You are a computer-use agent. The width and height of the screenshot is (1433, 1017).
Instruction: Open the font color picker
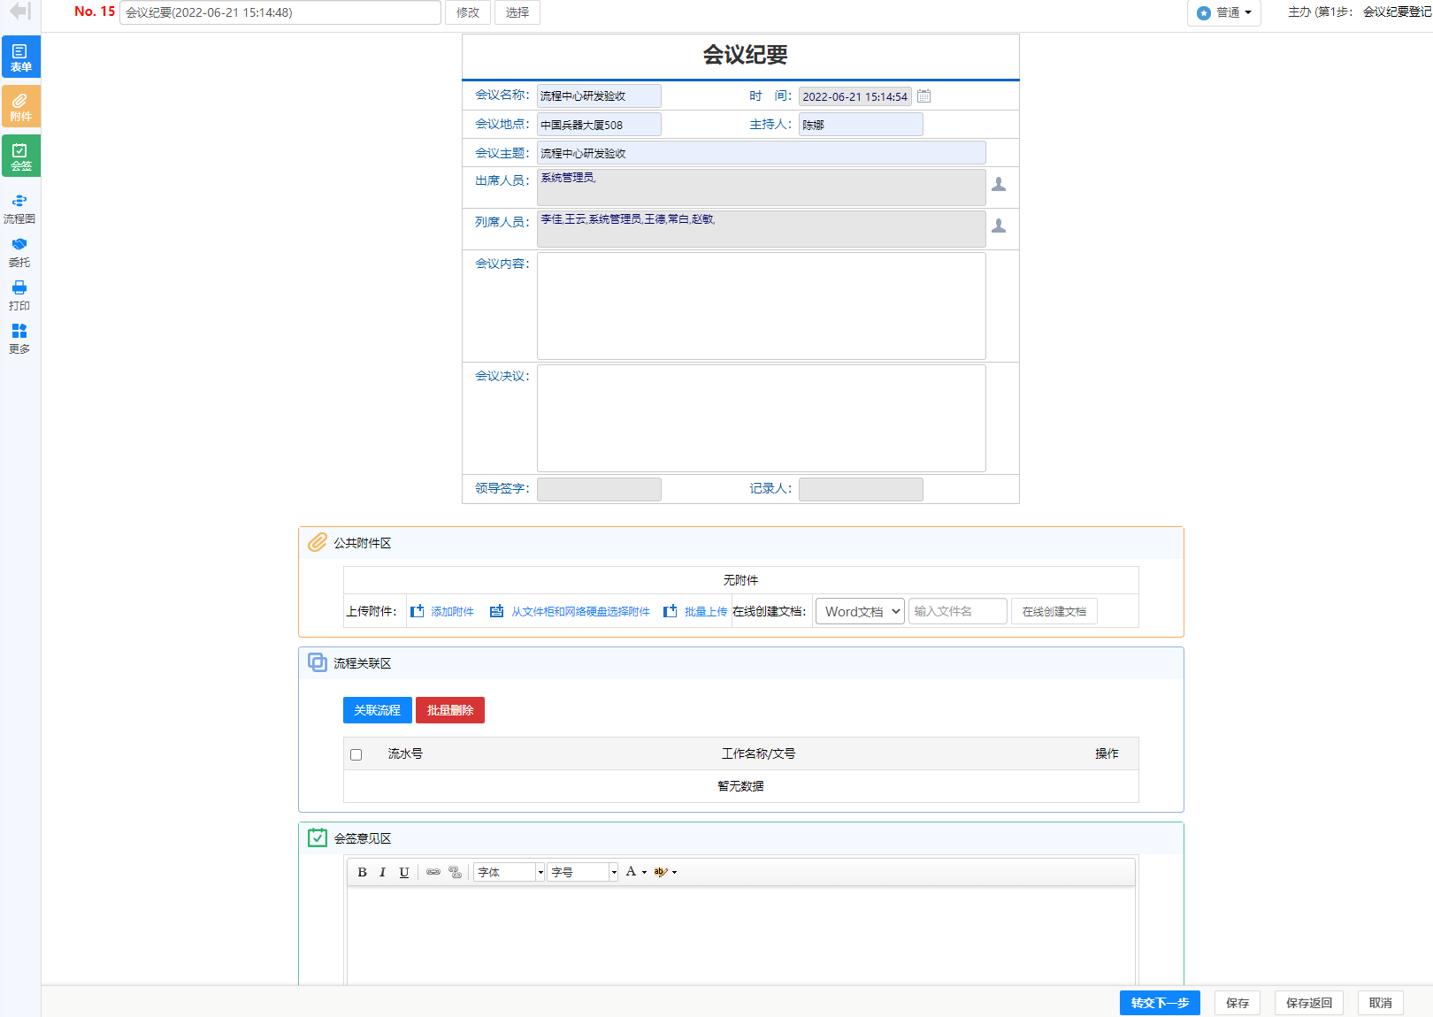(x=635, y=872)
